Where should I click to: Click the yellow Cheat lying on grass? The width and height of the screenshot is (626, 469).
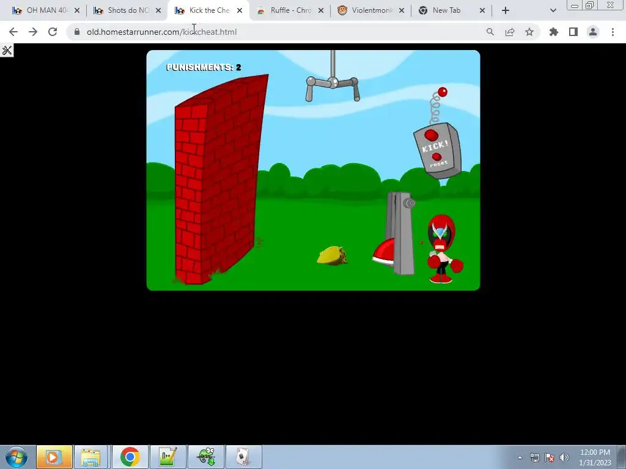coord(332,256)
